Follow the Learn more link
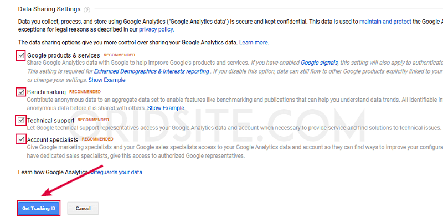This screenshot has height=223, width=443. [254, 42]
